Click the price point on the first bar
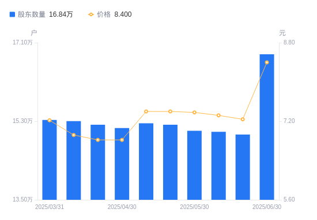The height and width of the screenshot is (220, 317). pyautogui.click(x=50, y=120)
